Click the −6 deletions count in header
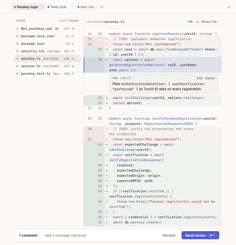 pyautogui.click(x=197, y=22)
